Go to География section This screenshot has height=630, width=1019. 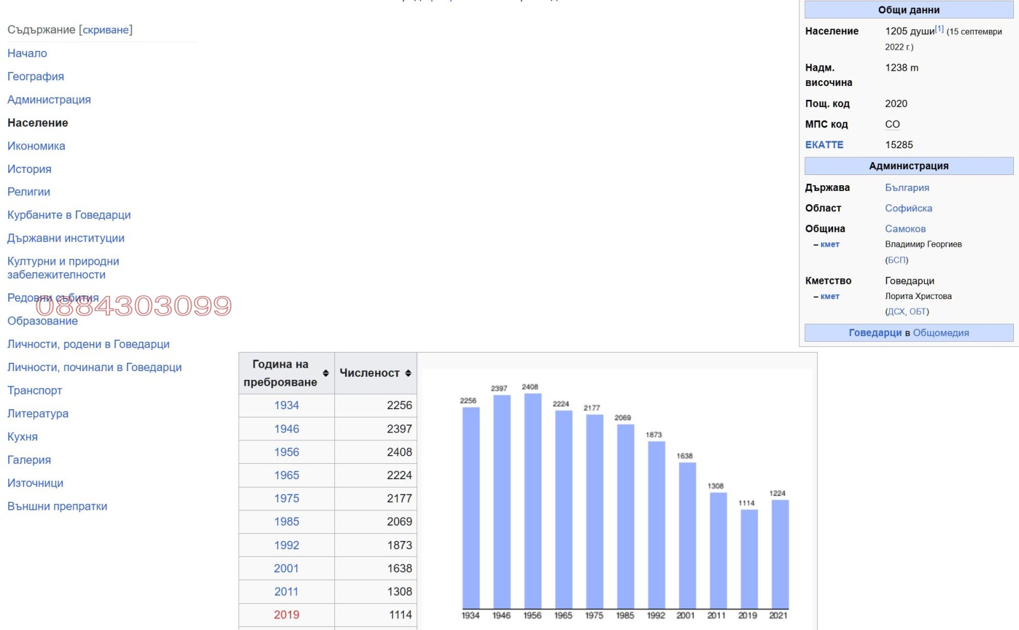tap(36, 76)
